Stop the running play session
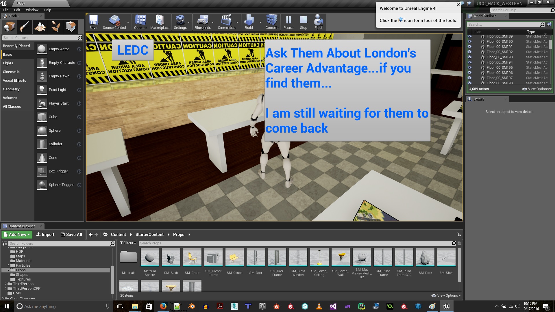 click(303, 22)
